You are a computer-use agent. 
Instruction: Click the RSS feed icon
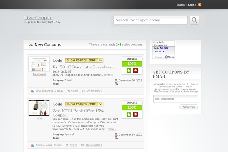pyautogui.click(x=200, y=5)
